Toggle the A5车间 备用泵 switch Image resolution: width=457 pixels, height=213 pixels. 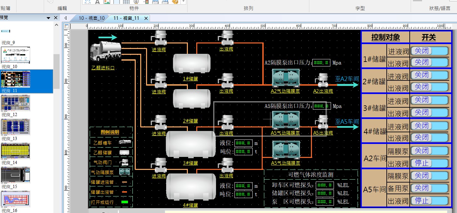click(430, 188)
